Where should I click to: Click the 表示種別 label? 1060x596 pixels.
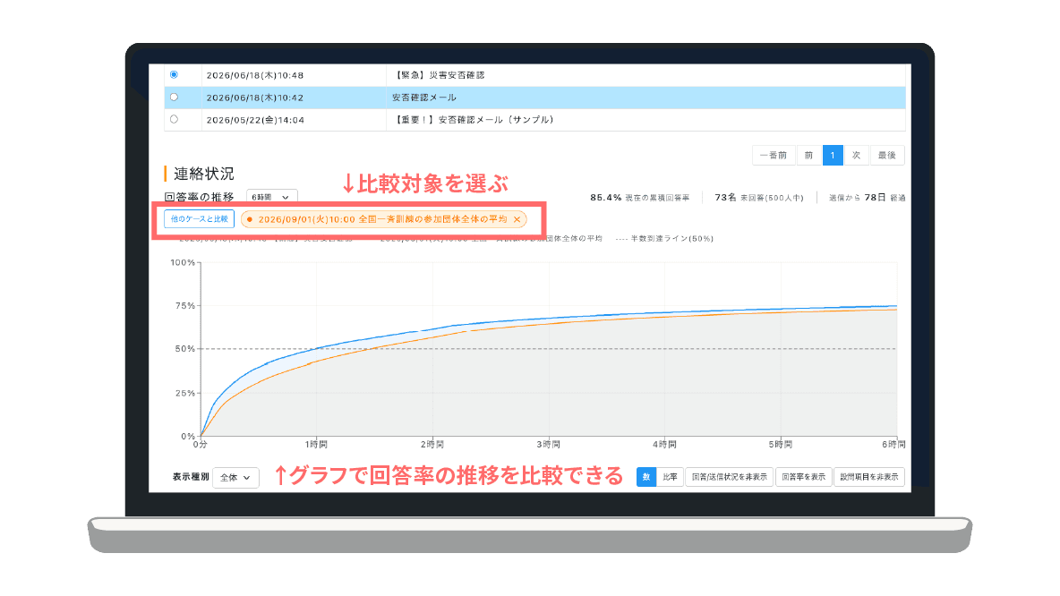(x=191, y=477)
